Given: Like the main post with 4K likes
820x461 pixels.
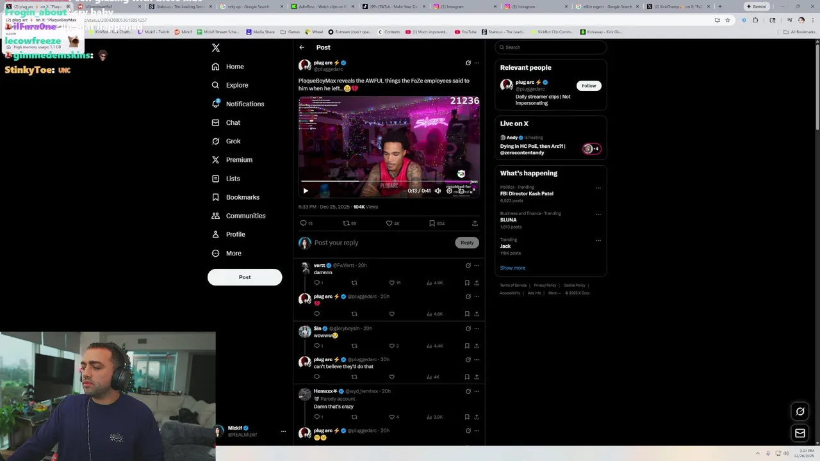Looking at the screenshot, I should coord(392,223).
